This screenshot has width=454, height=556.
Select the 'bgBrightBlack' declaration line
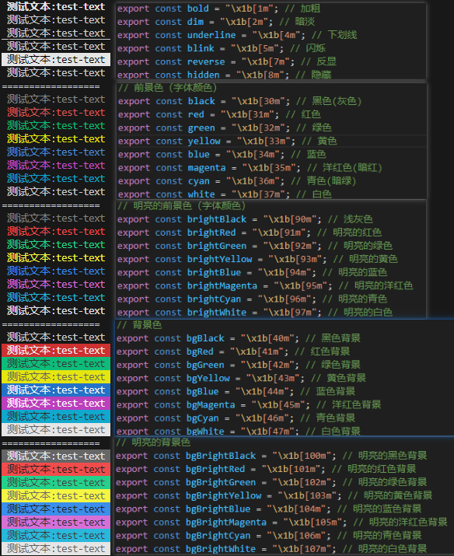(271, 456)
